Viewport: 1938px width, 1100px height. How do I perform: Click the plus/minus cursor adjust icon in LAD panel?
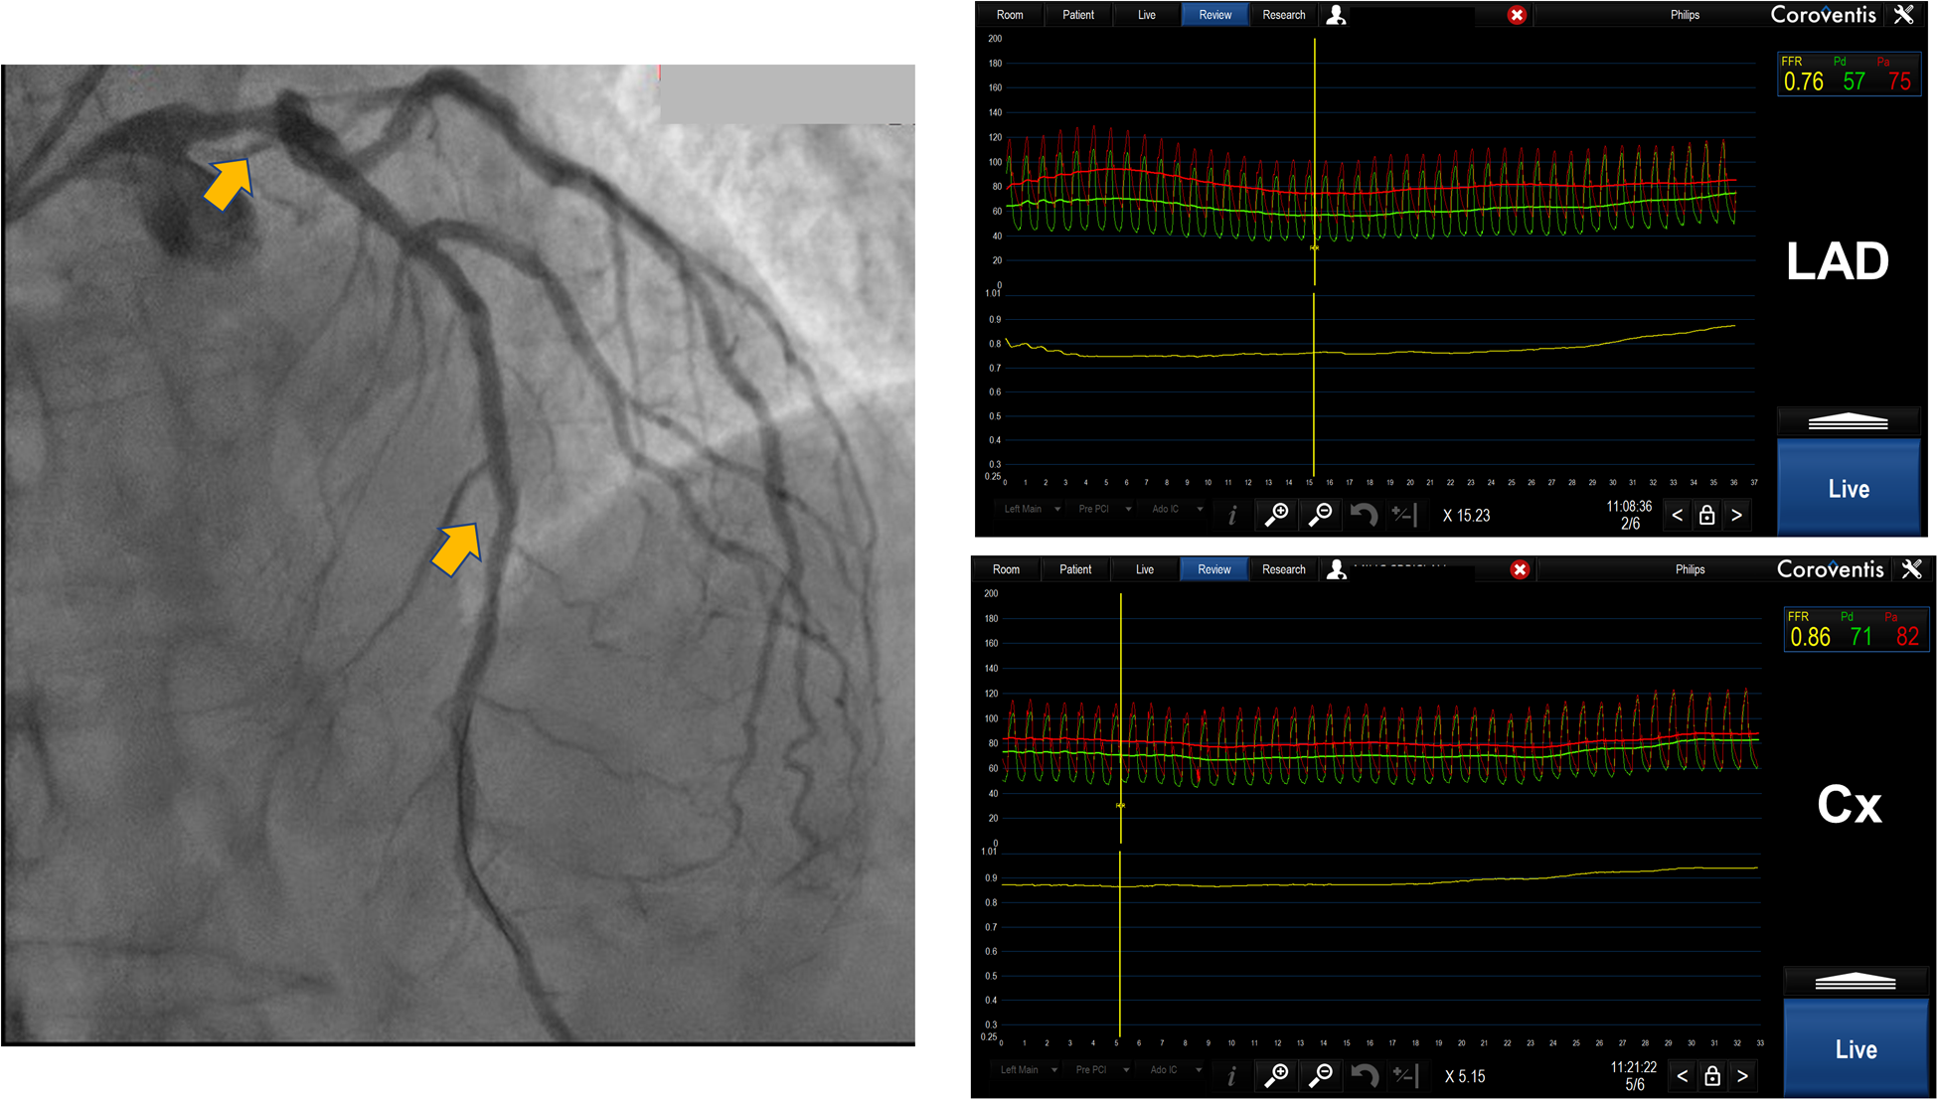coord(1402,515)
